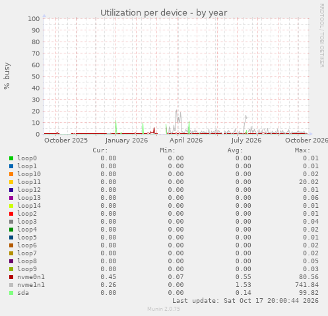
Task: Select the loop9 legend label
Action: pos(27,269)
